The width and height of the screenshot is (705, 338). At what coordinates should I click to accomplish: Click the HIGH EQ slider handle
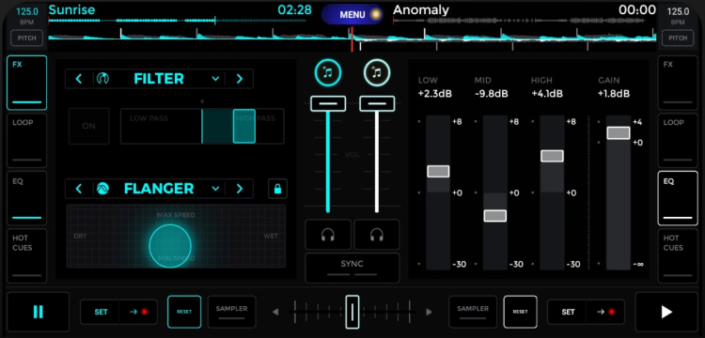point(552,156)
